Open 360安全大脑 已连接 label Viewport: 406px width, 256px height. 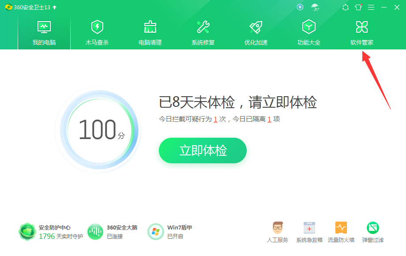[122, 232]
